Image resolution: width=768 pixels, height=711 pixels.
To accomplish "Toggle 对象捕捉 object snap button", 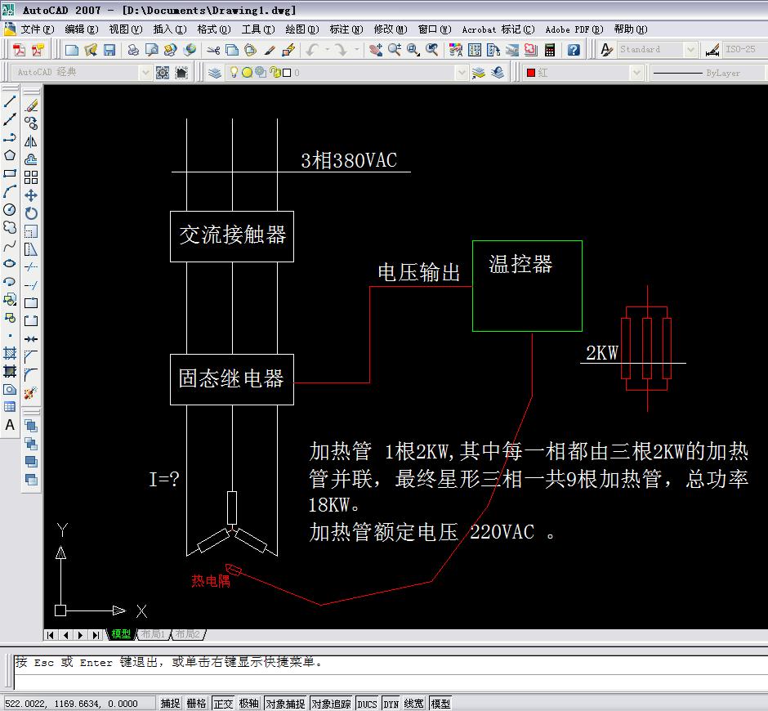I will tap(286, 704).
